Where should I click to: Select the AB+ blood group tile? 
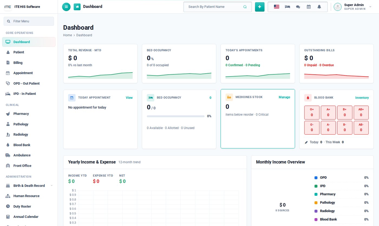[361, 112]
